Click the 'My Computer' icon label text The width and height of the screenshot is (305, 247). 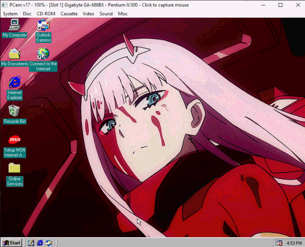click(15, 35)
